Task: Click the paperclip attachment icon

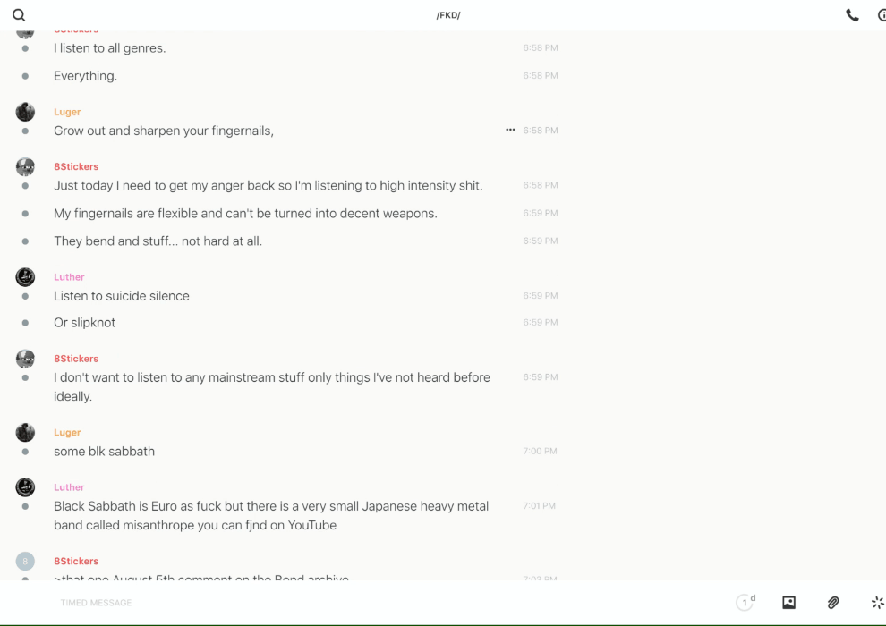Action: pyautogui.click(x=833, y=603)
